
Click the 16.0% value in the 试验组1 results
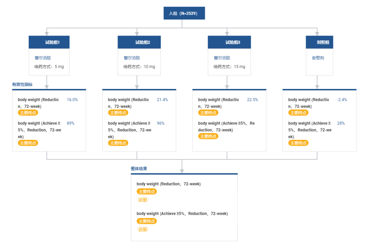(x=72, y=100)
